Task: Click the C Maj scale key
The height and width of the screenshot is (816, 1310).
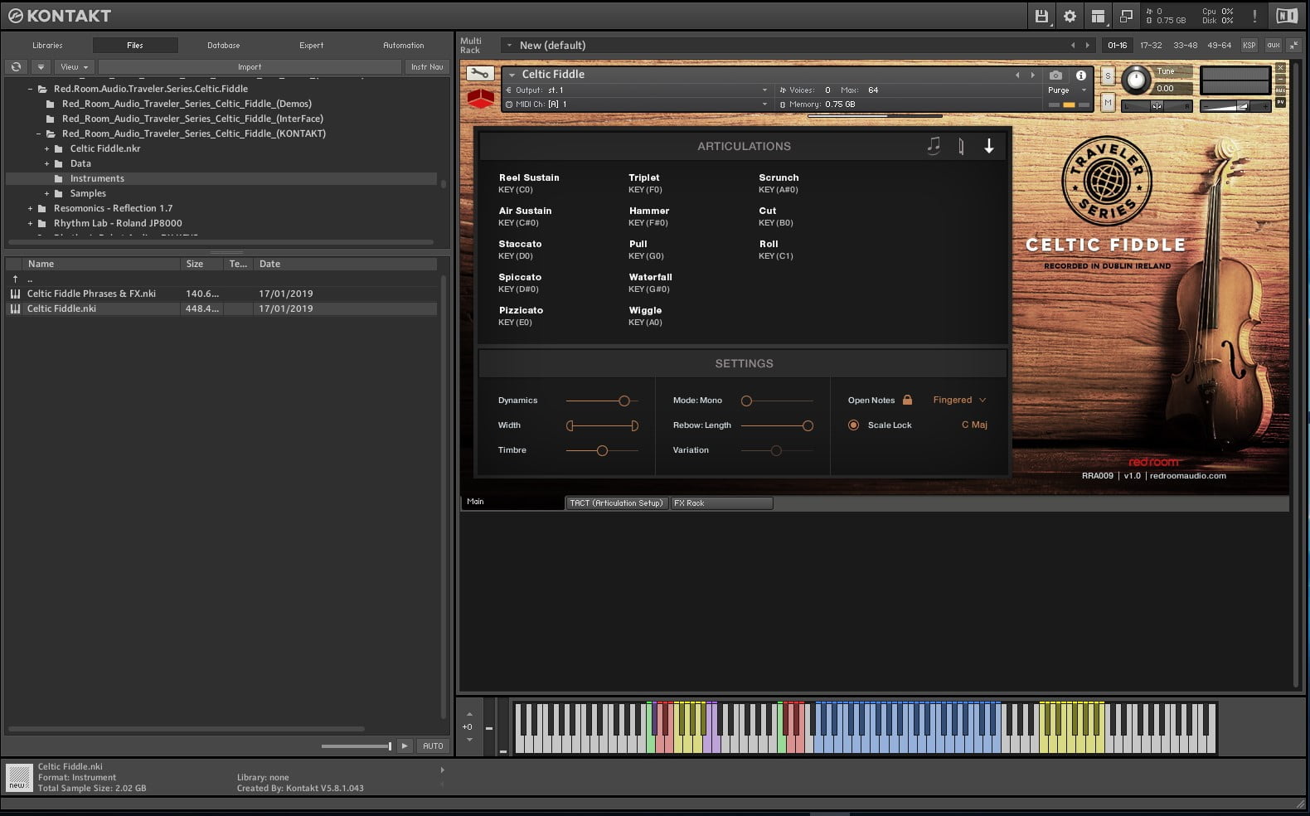Action: point(974,425)
